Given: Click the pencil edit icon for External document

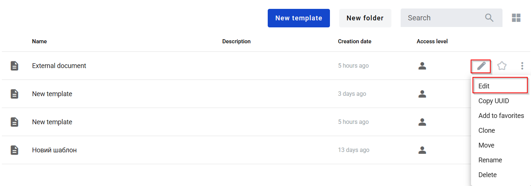Looking at the screenshot, I should (481, 66).
